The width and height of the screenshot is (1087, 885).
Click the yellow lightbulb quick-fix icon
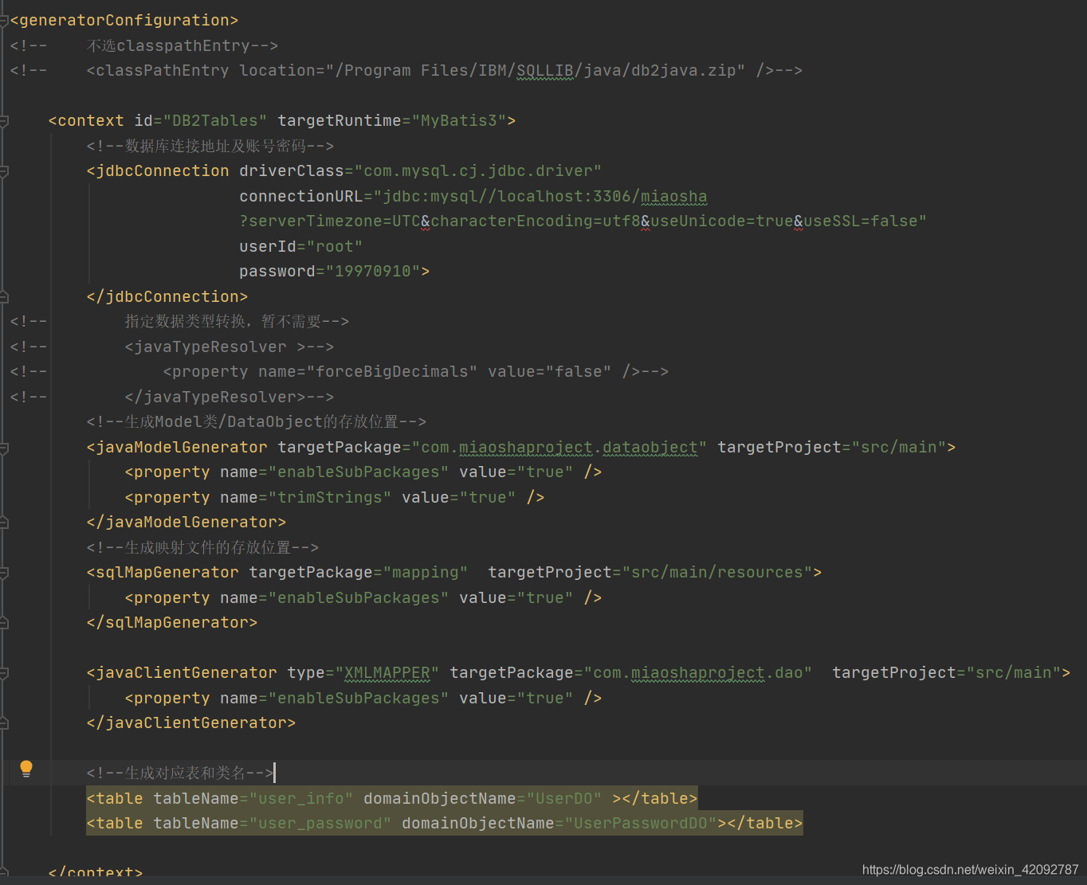(26, 769)
